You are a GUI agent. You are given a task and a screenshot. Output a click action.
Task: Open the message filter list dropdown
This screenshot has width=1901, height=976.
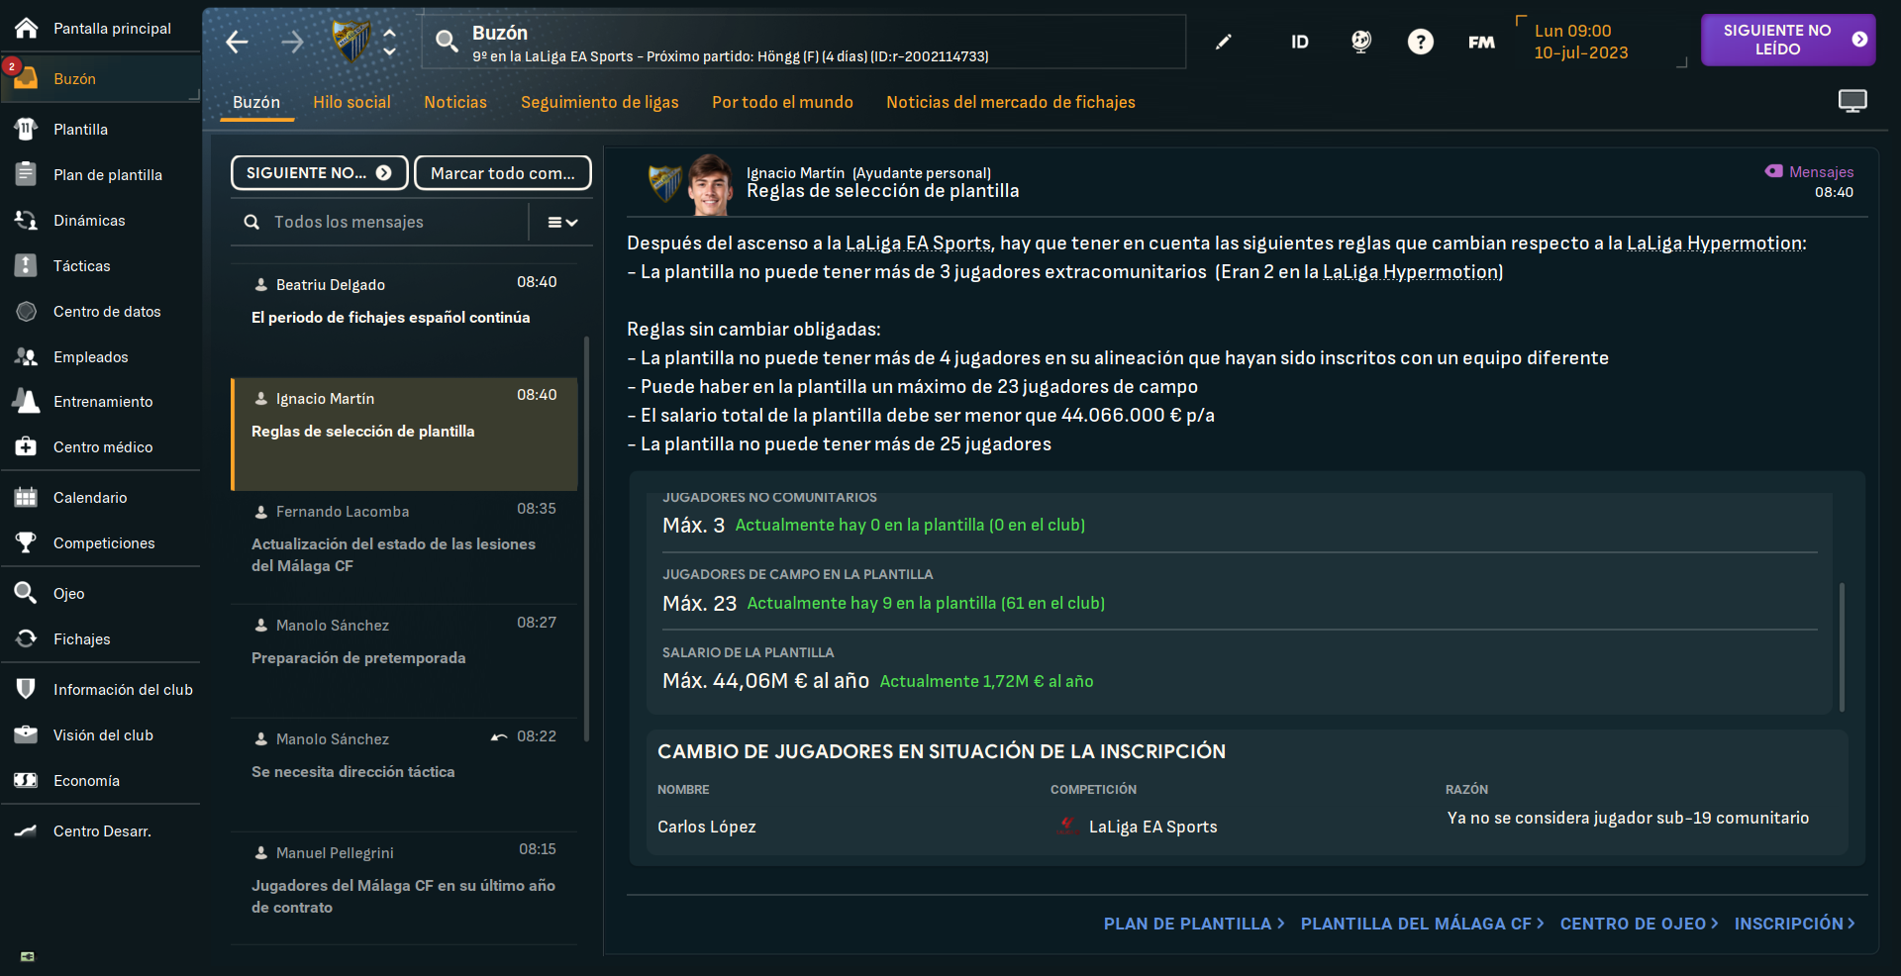pos(562,223)
